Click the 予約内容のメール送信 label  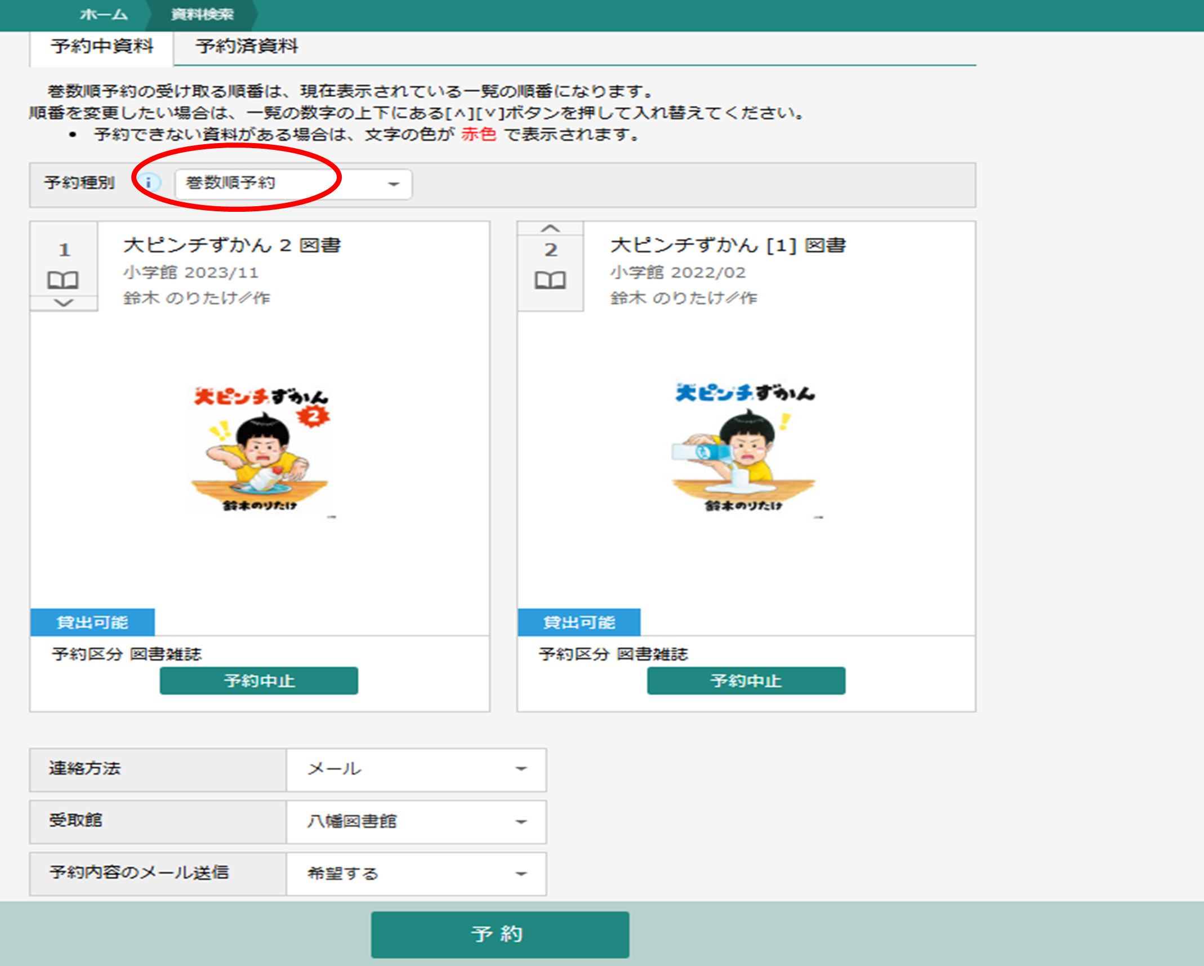click(x=139, y=872)
